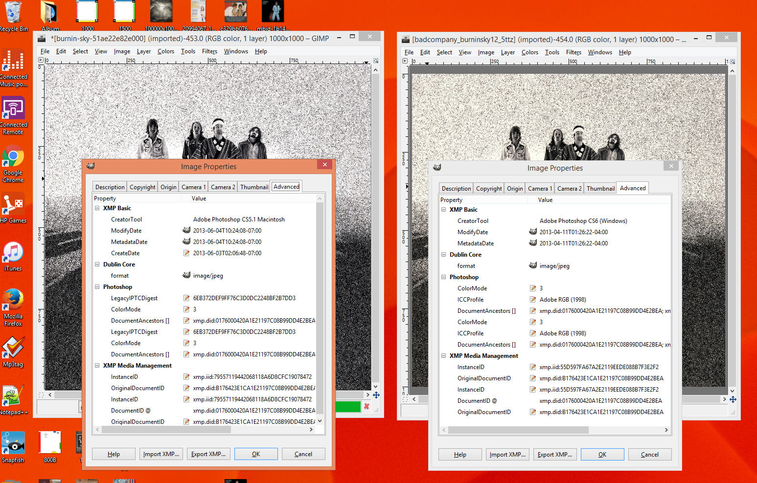
Task: Collapse Dublin Core group in left dialog
Action: coord(97,264)
